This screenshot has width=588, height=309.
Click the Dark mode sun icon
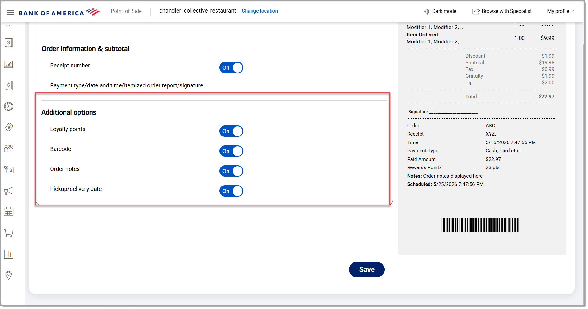click(x=427, y=11)
